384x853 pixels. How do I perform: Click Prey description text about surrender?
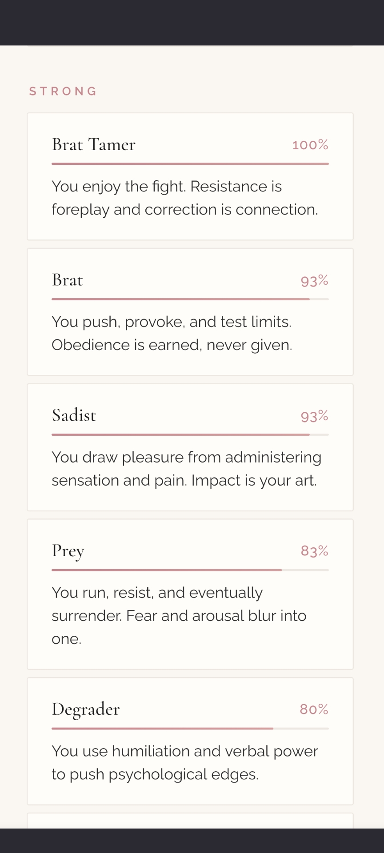coord(179,616)
